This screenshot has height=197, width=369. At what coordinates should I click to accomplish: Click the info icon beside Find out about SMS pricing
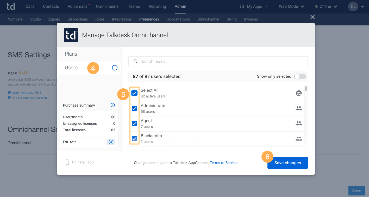point(9,97)
